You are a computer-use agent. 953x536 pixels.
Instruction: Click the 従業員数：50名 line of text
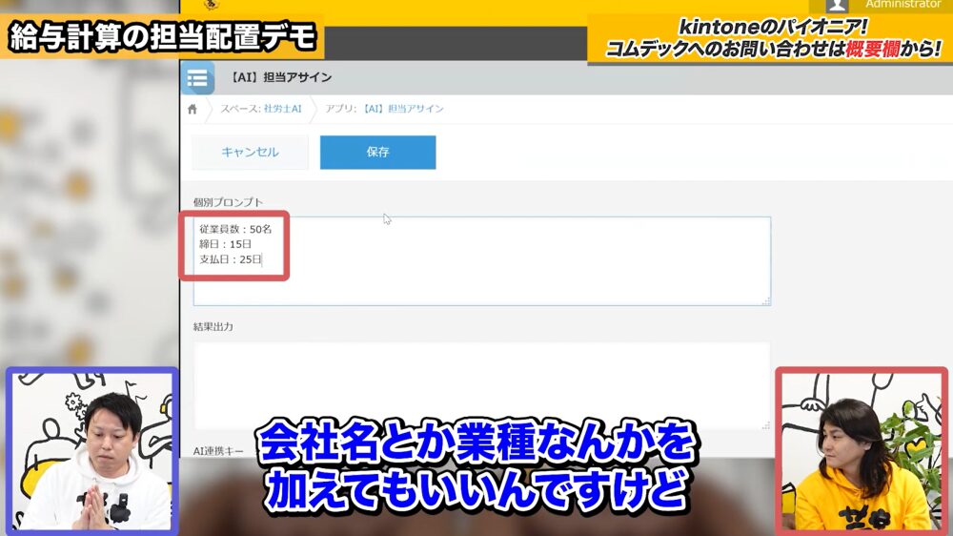point(235,229)
